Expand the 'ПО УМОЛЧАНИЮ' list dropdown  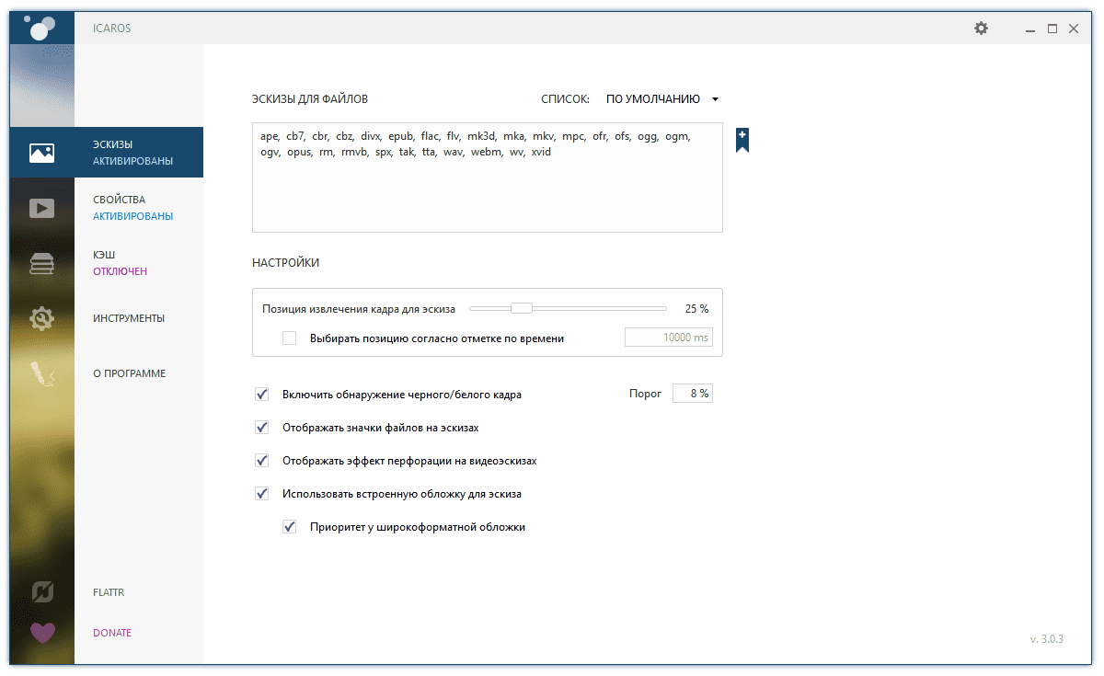click(x=661, y=99)
